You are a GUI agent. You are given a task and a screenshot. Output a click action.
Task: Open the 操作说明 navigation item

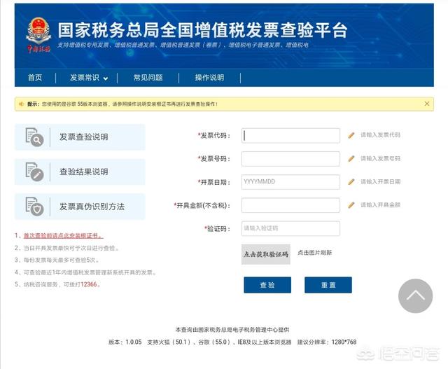pyautogui.click(x=209, y=78)
